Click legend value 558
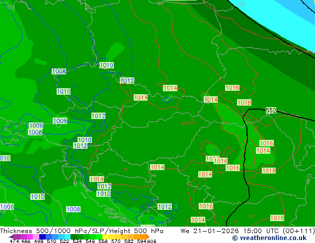 click(103, 241)
